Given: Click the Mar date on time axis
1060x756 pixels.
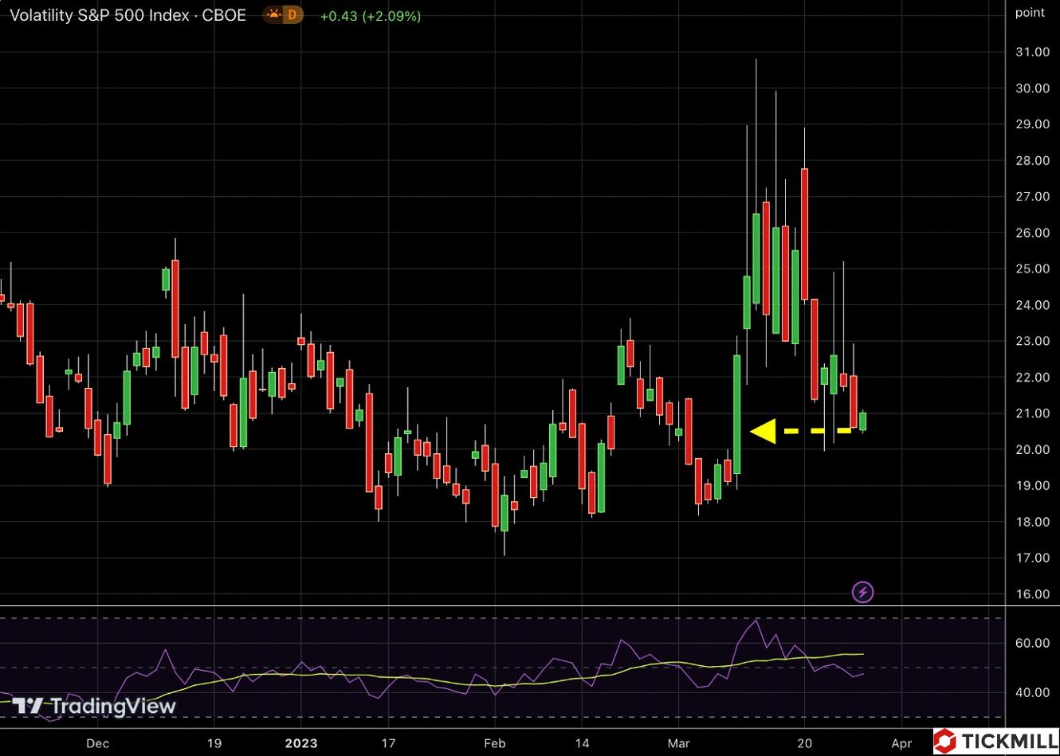Looking at the screenshot, I should (679, 743).
